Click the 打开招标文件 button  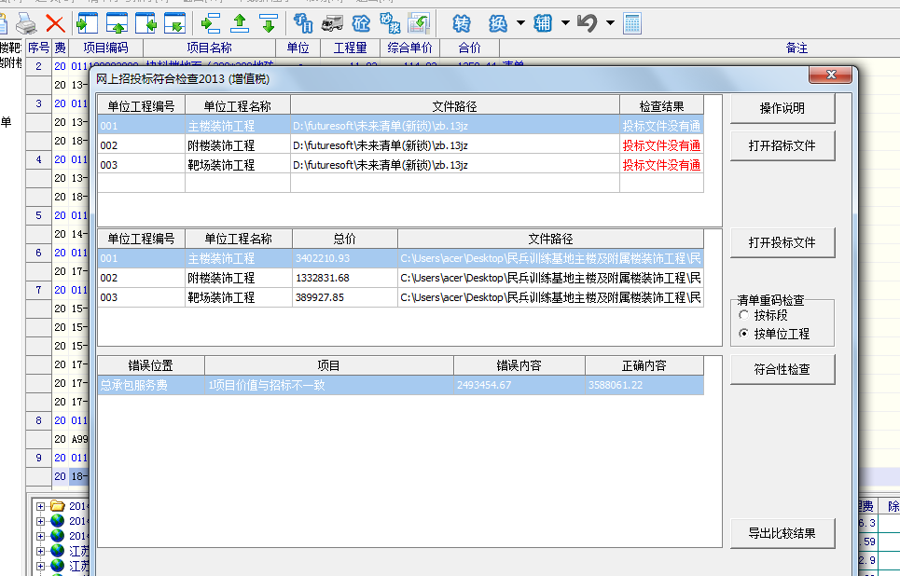tap(782, 145)
